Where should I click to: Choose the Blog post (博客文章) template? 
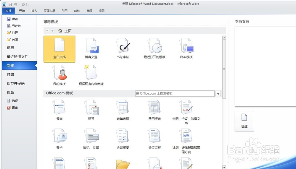(x=91, y=49)
